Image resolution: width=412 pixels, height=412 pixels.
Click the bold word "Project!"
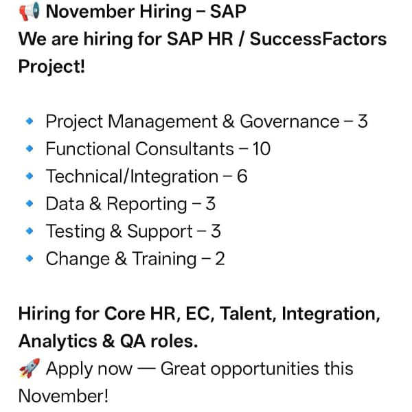(x=51, y=67)
